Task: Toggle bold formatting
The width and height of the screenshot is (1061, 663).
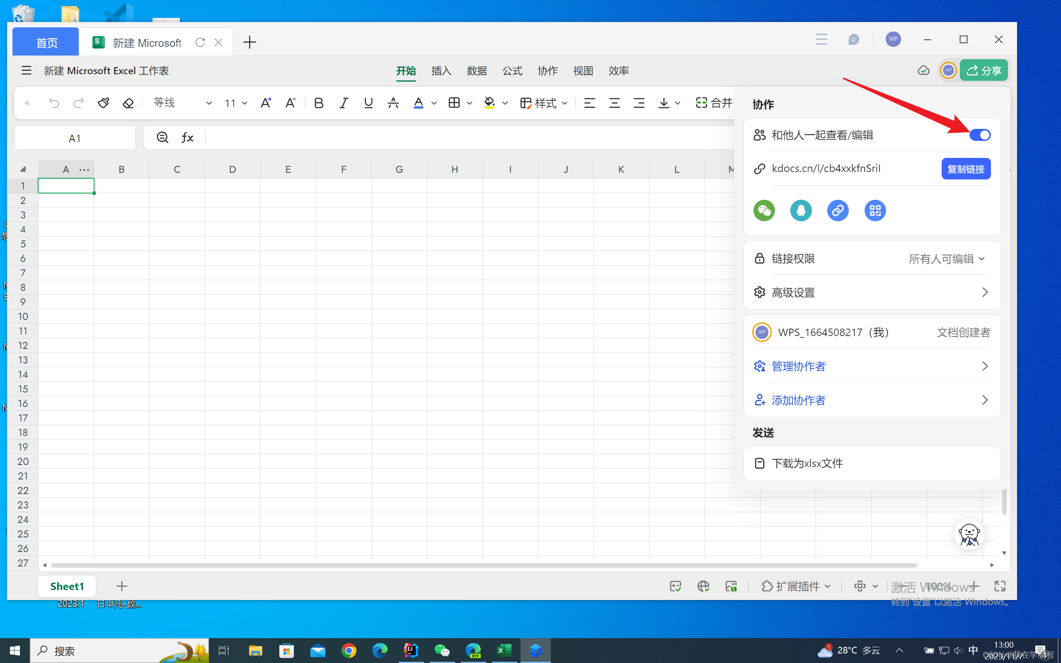Action: [x=319, y=103]
